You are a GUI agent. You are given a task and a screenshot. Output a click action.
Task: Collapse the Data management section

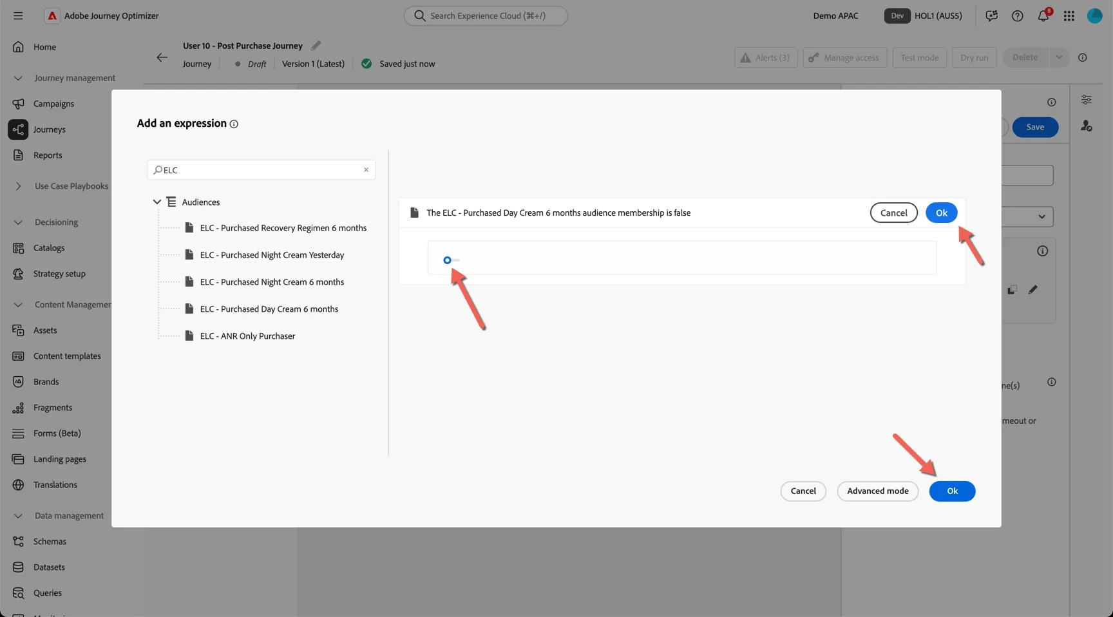pyautogui.click(x=18, y=516)
